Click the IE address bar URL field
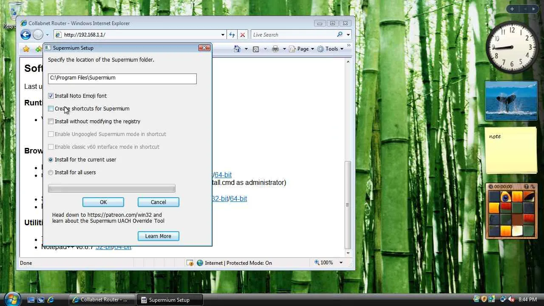The width and height of the screenshot is (544, 306). [141, 35]
